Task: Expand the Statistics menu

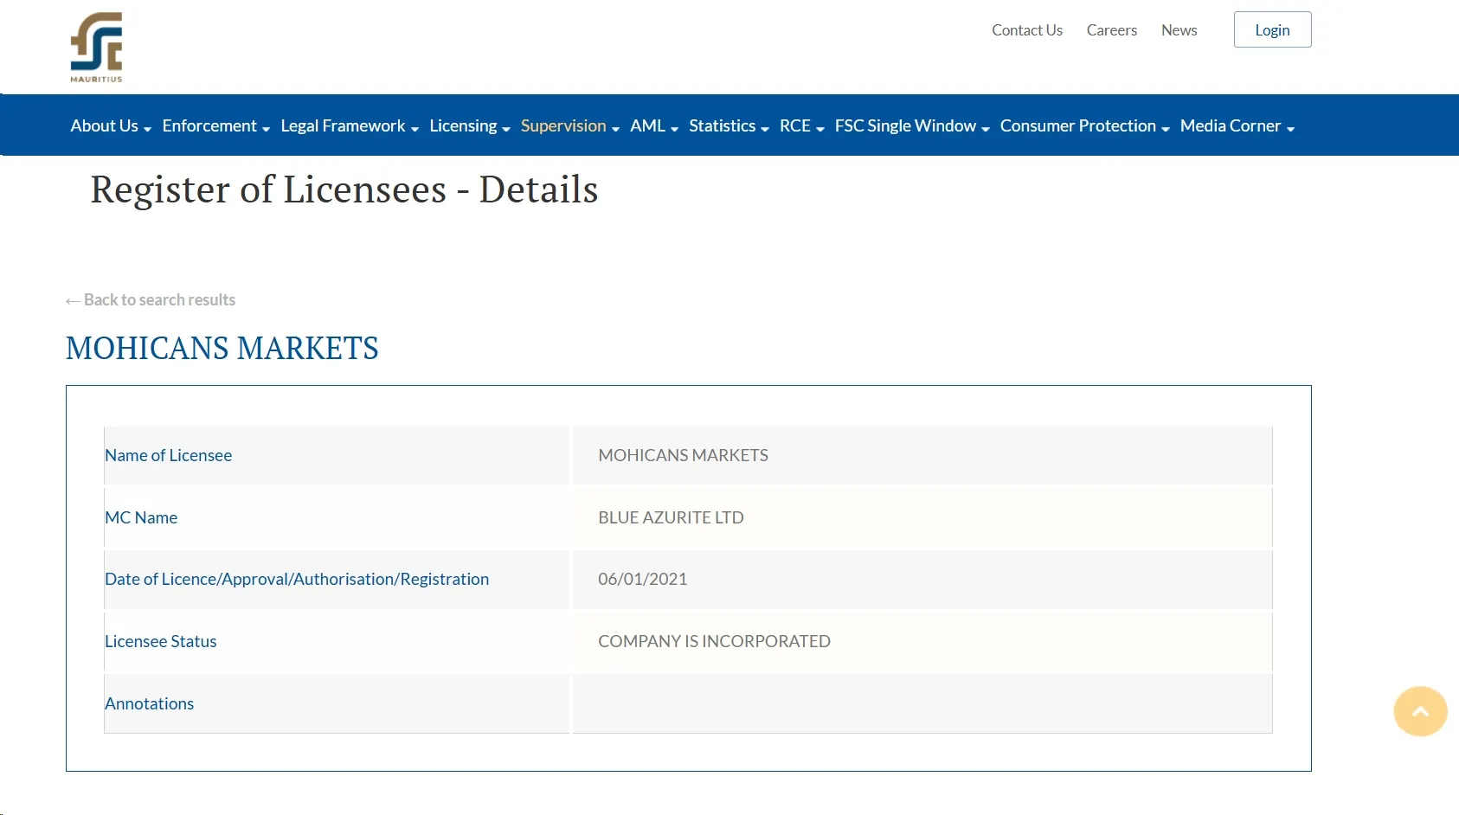Action: tap(729, 126)
